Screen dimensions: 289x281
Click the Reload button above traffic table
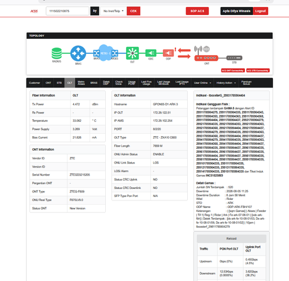coord(231,239)
